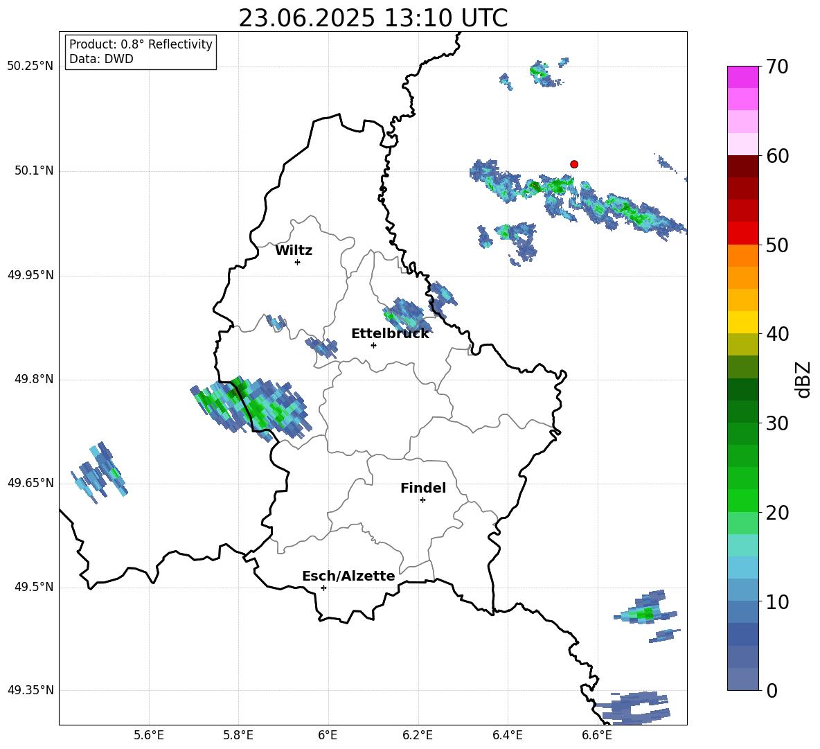Click the red dot marker on the map
This screenshot has height=749, width=820.
click(x=573, y=164)
